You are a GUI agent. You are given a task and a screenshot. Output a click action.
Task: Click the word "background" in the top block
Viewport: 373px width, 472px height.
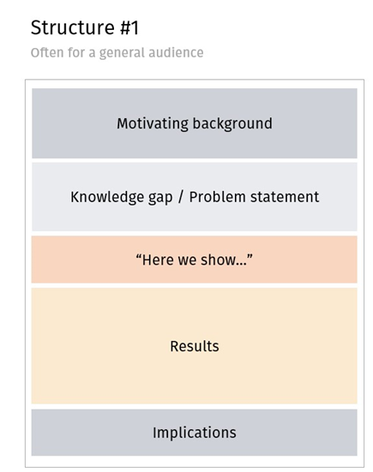(x=232, y=123)
